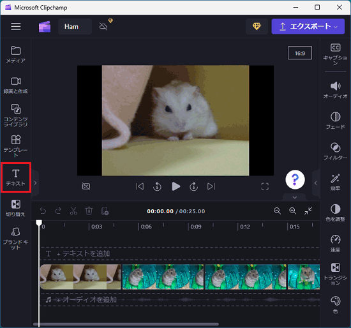Undo the last timeline action
This screenshot has height=328, width=351.
[x=43, y=211]
